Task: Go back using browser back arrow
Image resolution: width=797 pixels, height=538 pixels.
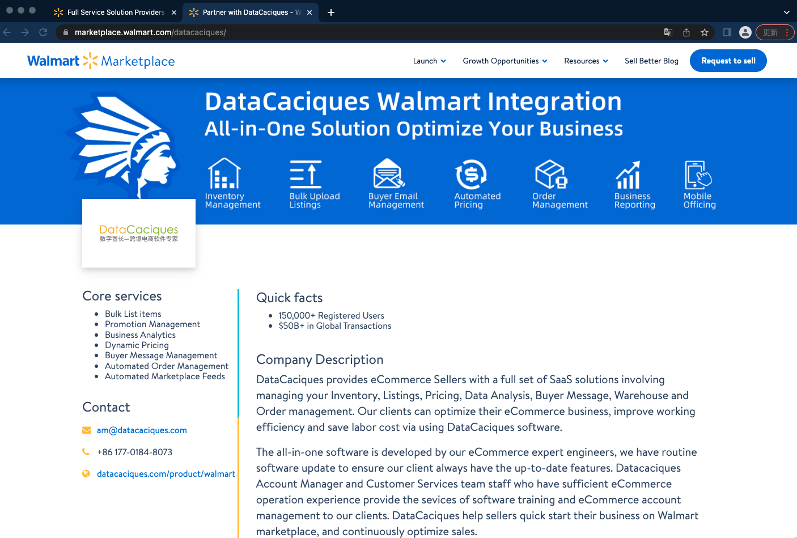Action: pos(7,32)
